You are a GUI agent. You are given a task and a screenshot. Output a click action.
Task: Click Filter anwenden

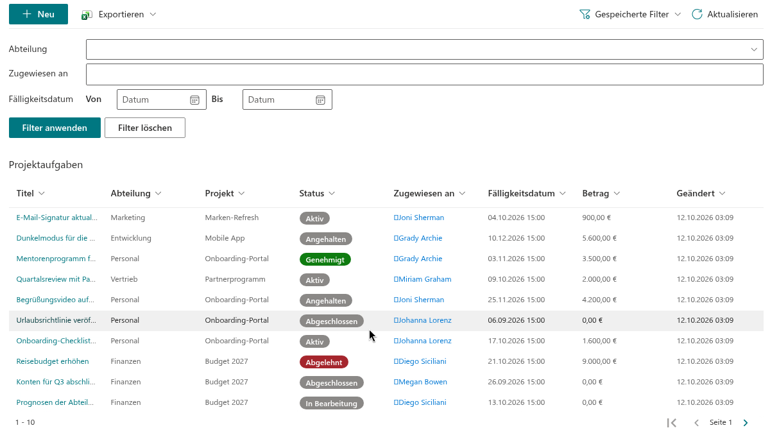pyautogui.click(x=55, y=128)
